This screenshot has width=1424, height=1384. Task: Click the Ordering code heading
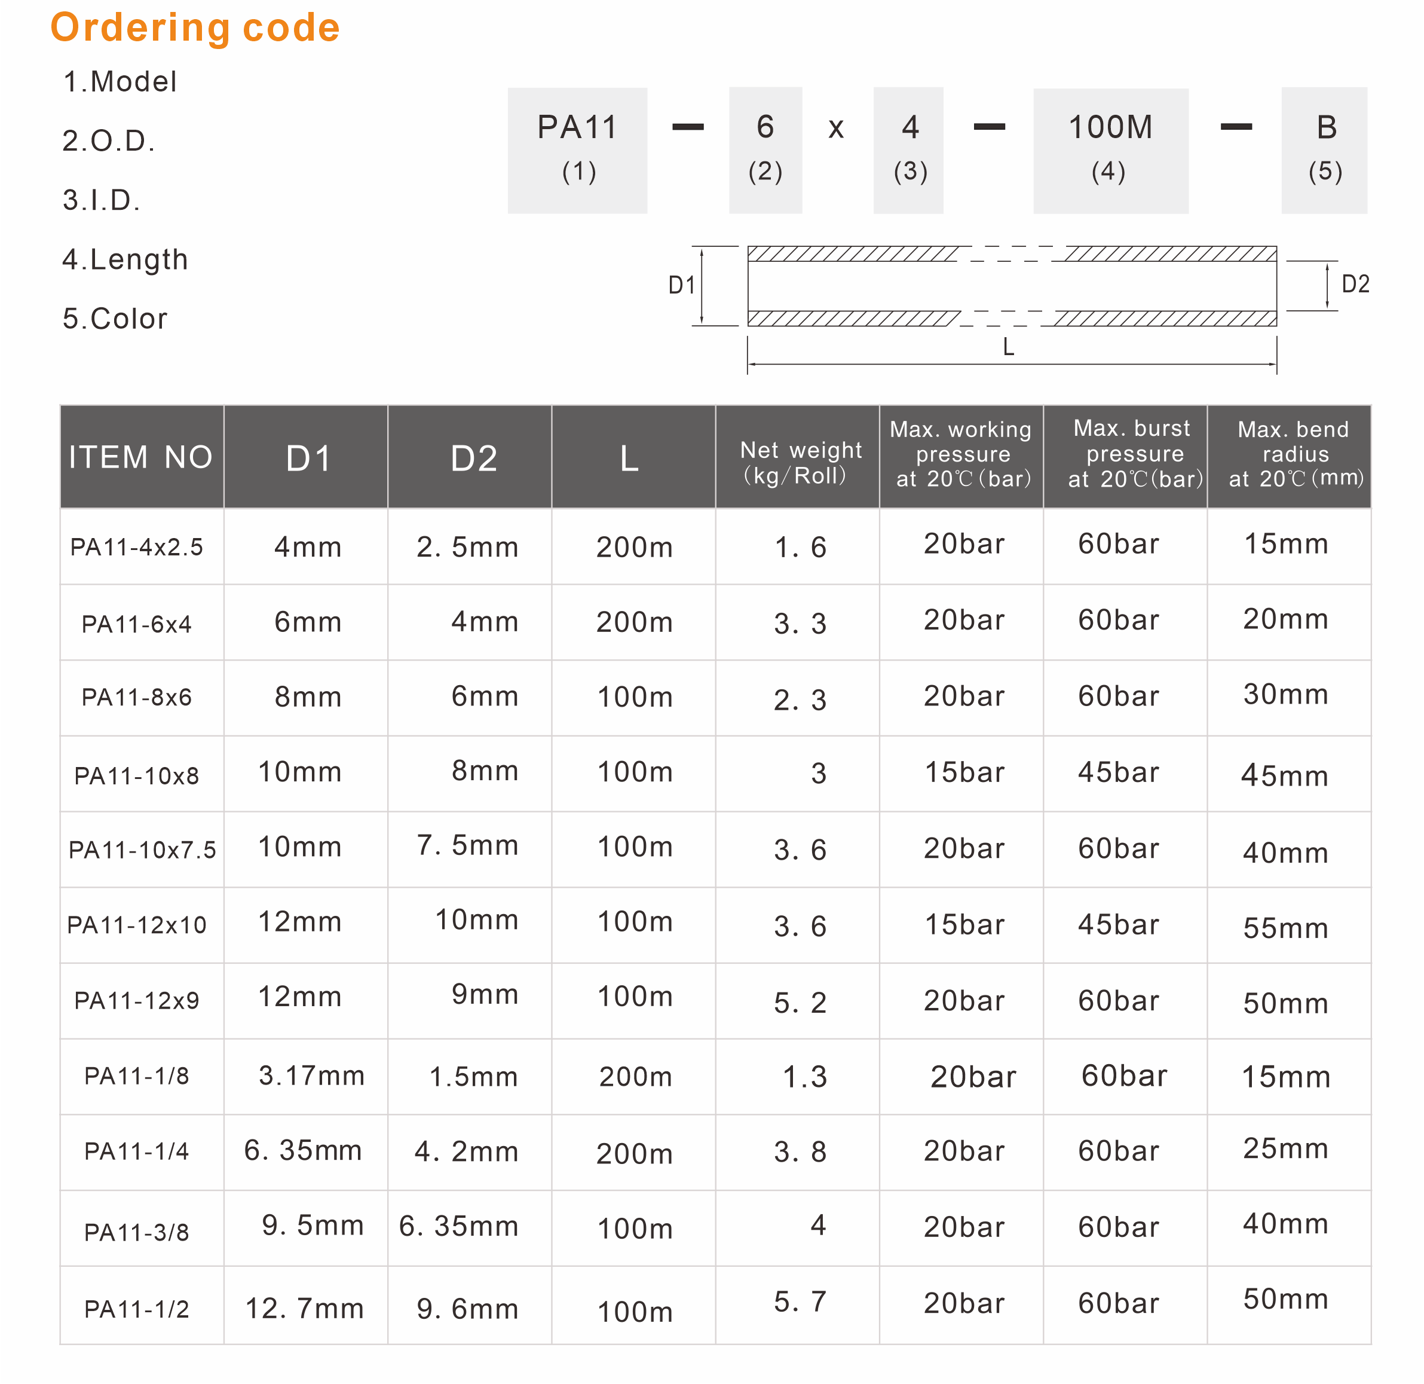(x=195, y=28)
